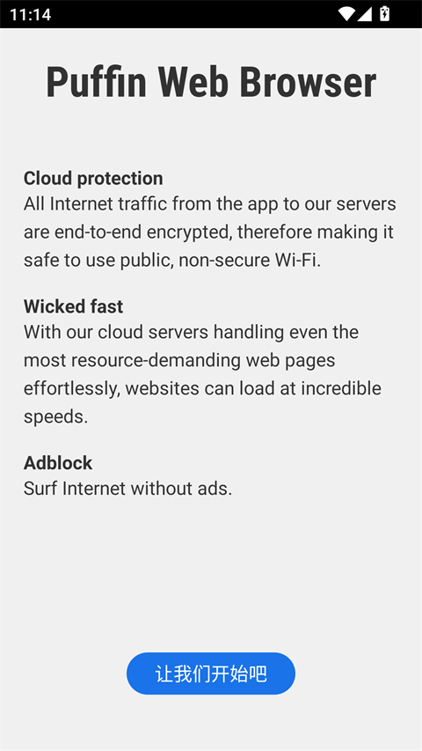Screen dimensions: 422x751
Task: Select the Wicked fast heading
Action: click(73, 306)
